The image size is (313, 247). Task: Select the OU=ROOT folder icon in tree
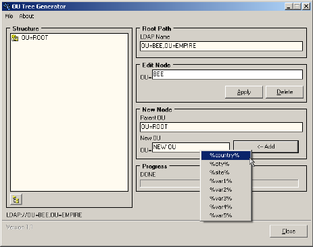point(15,38)
